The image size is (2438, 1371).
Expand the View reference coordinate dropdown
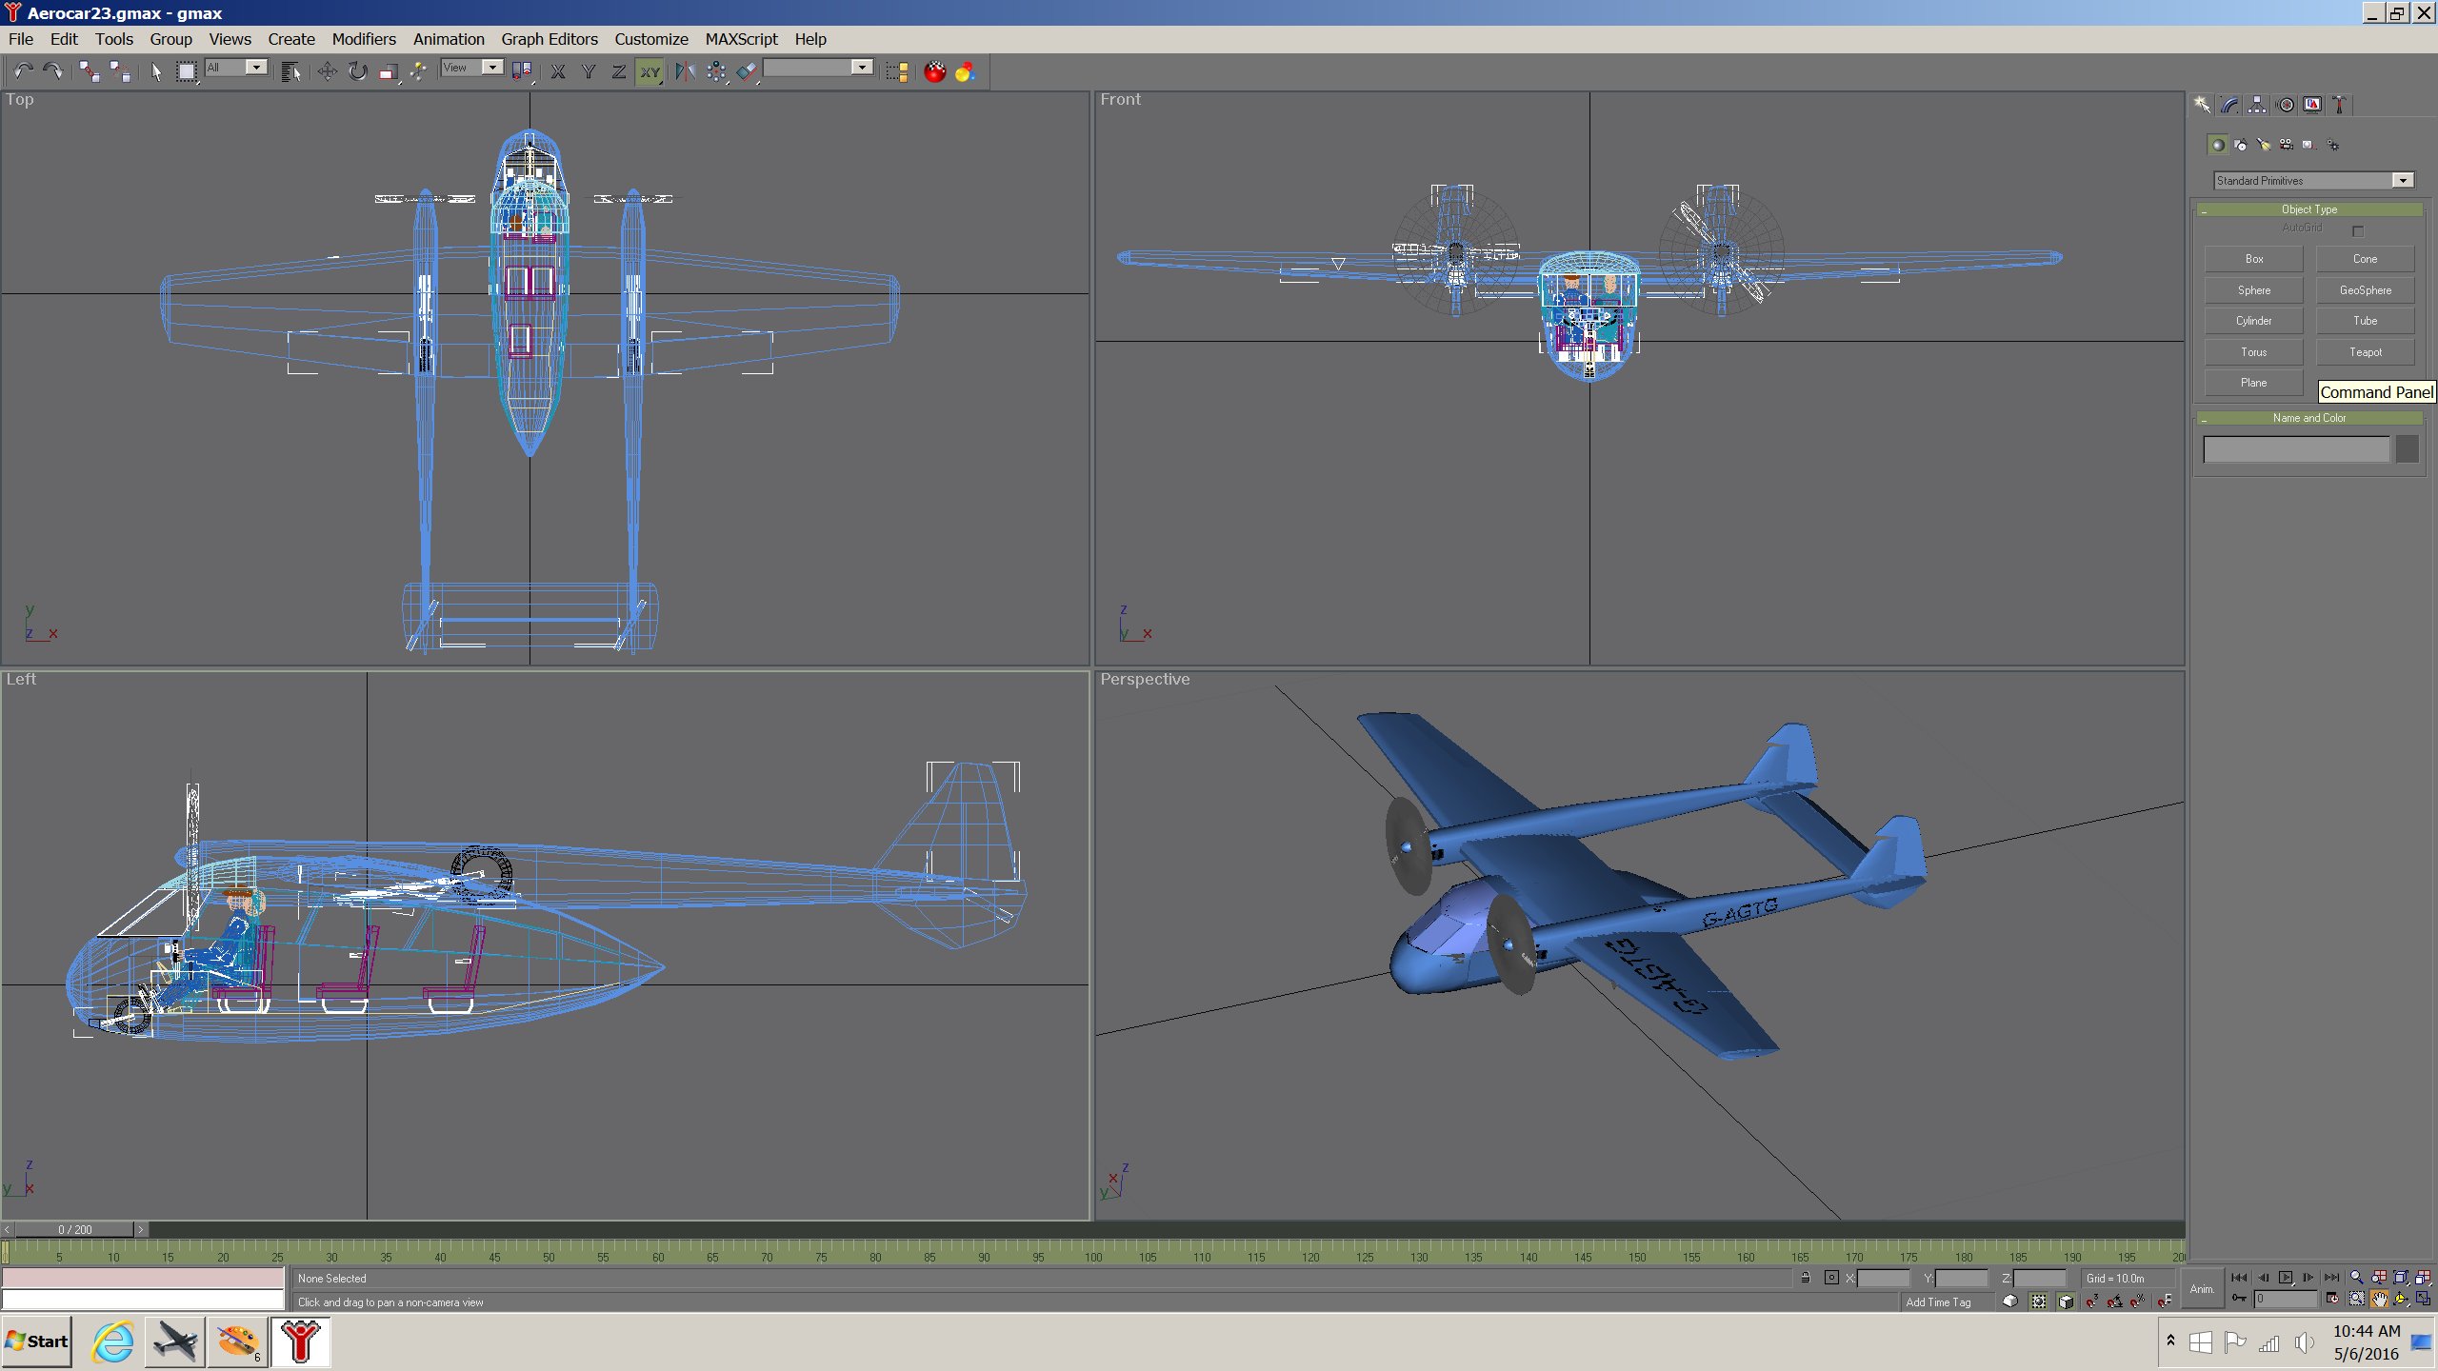[x=491, y=68]
